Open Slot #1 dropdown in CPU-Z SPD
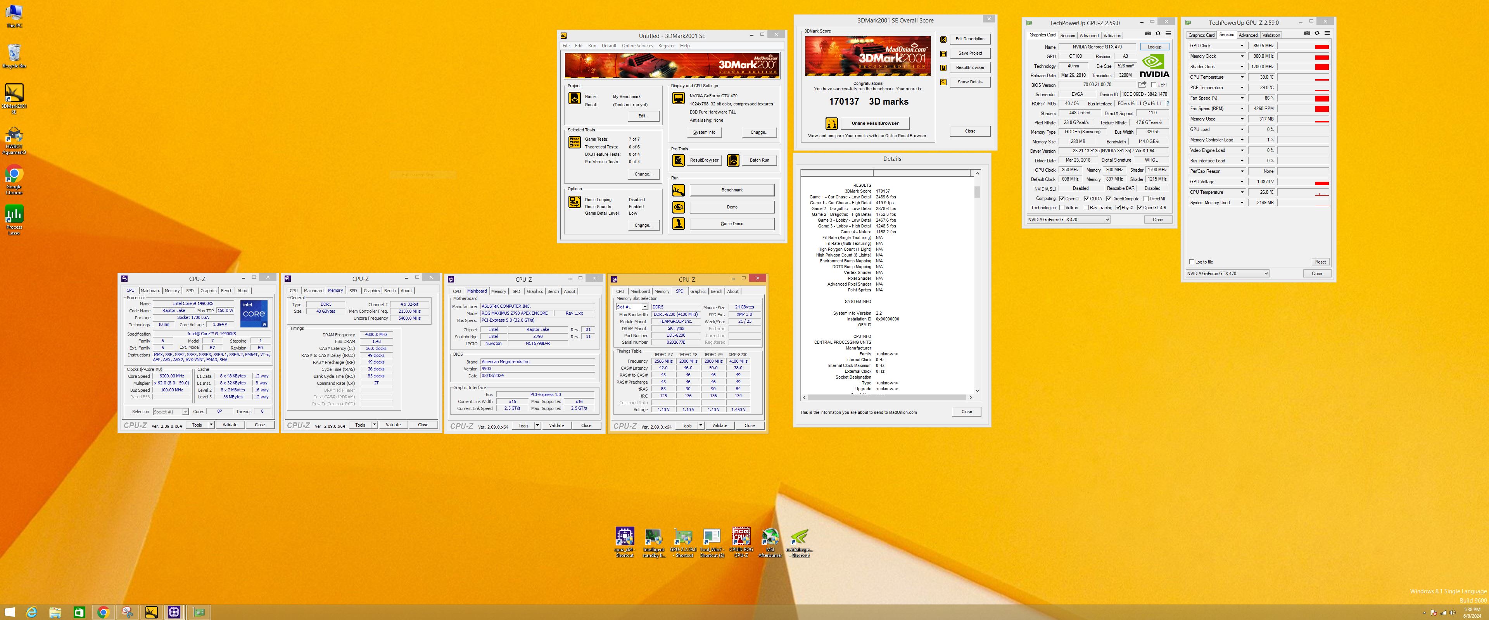This screenshot has width=1489, height=620. (644, 307)
